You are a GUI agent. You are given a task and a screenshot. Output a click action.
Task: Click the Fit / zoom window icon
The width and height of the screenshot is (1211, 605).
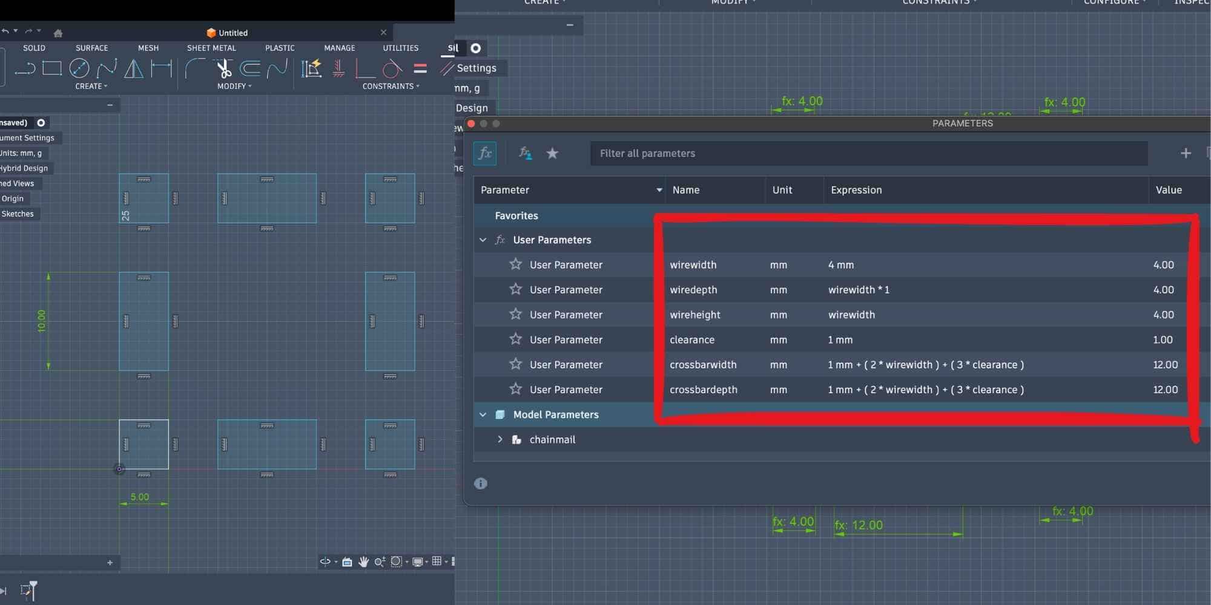coord(396,561)
